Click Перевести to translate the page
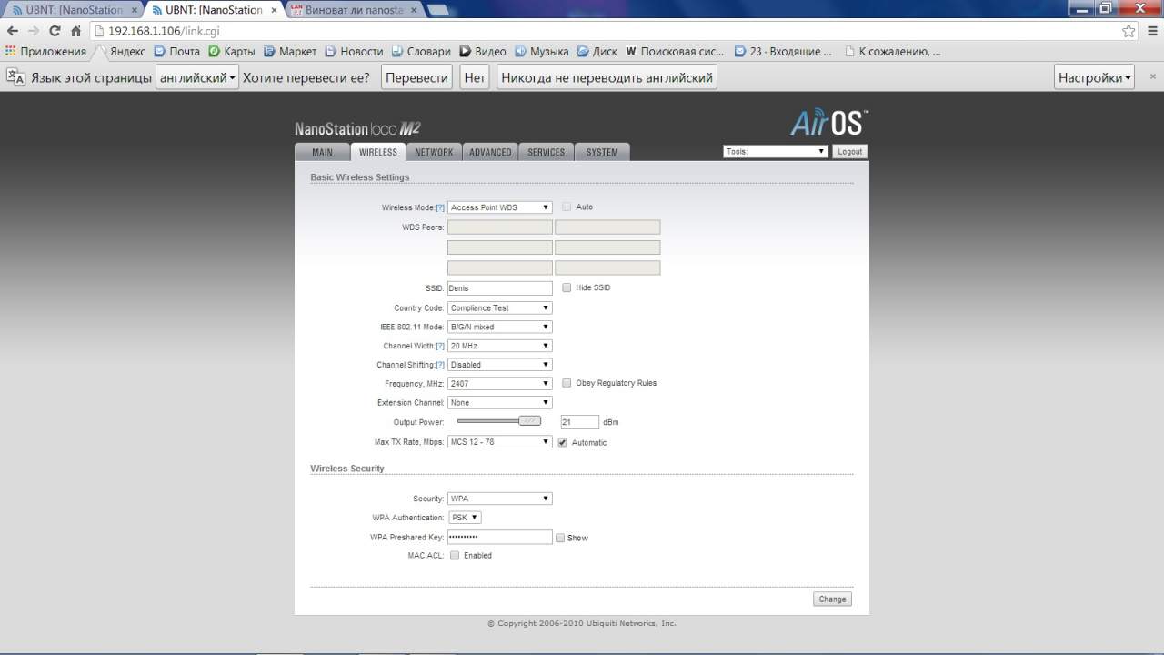Image resolution: width=1164 pixels, height=655 pixels. (417, 77)
